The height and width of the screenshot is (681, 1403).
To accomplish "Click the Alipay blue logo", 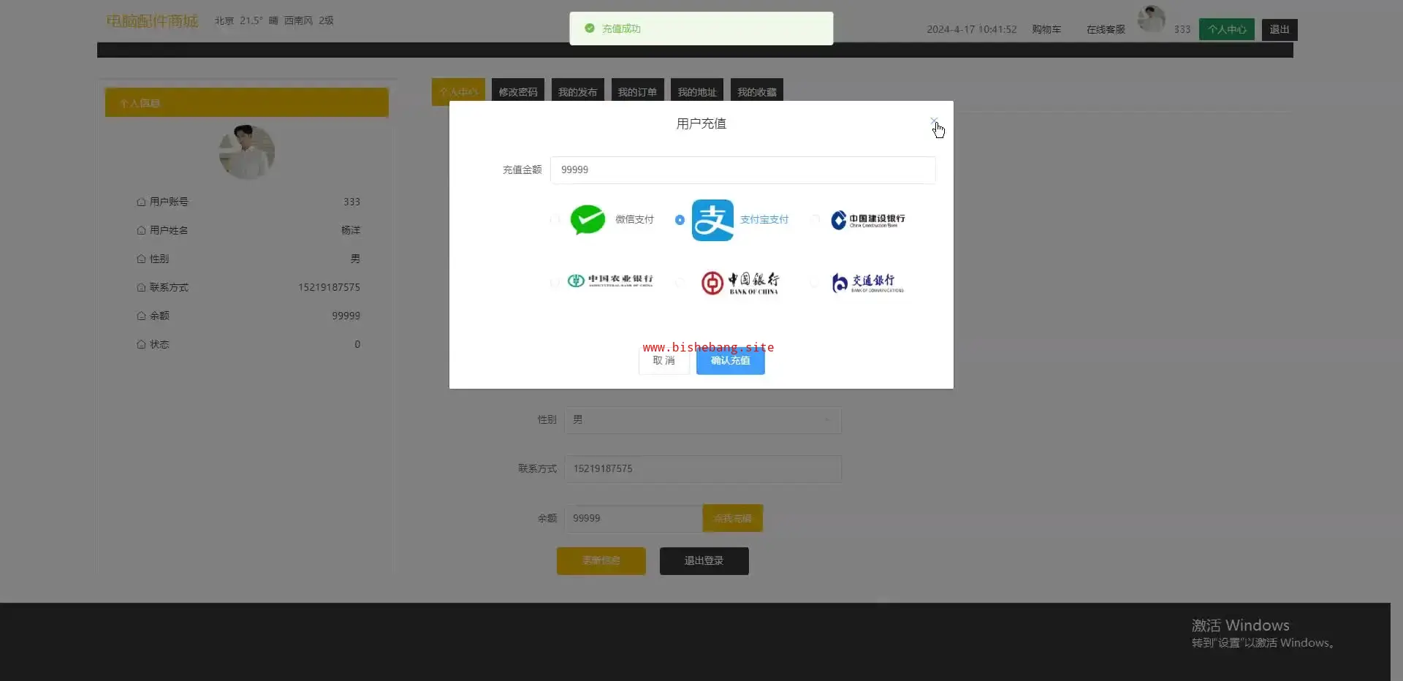I will coord(712,220).
